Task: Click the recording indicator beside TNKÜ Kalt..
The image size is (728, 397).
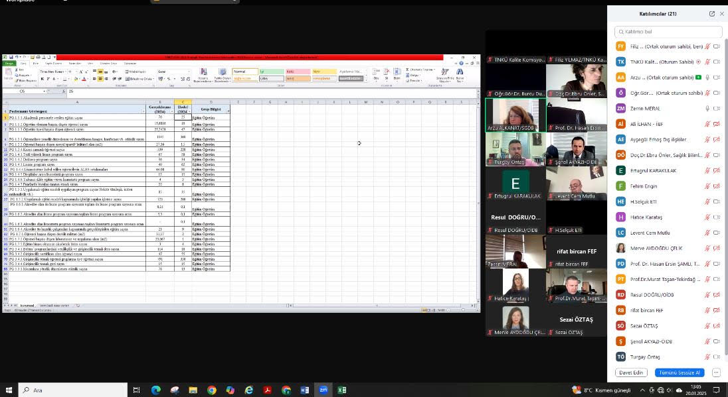Action: tap(698, 62)
